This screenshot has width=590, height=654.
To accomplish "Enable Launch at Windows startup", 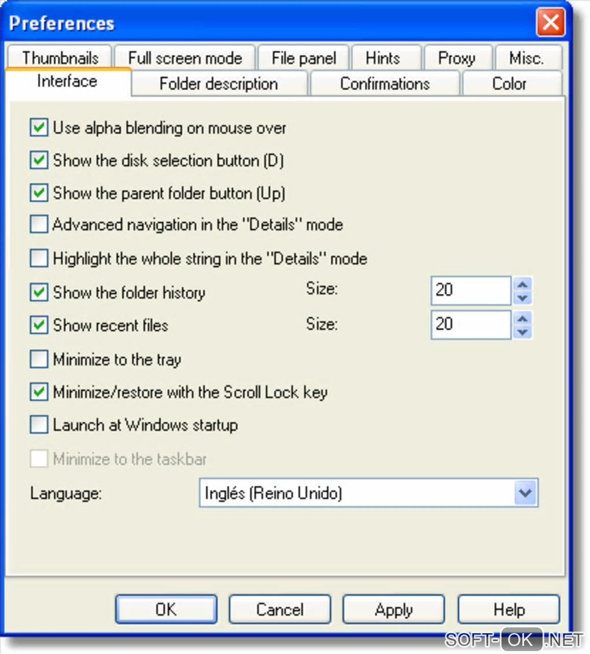I will click(x=39, y=425).
